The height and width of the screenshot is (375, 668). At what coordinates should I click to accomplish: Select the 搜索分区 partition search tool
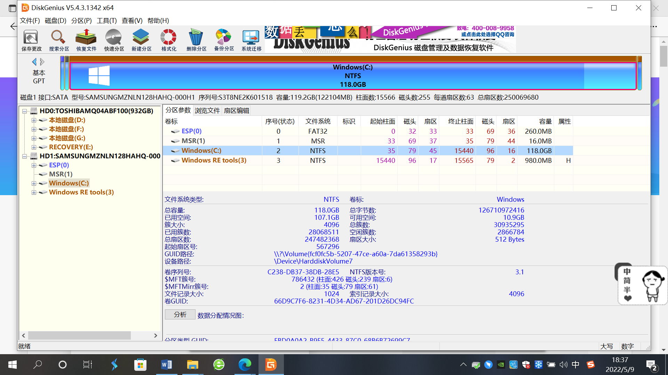coord(58,40)
